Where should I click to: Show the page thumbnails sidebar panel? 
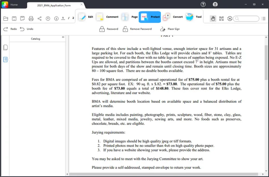coord(5,48)
